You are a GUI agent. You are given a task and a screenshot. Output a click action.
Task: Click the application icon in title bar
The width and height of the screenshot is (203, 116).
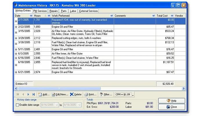tap(16, 5)
